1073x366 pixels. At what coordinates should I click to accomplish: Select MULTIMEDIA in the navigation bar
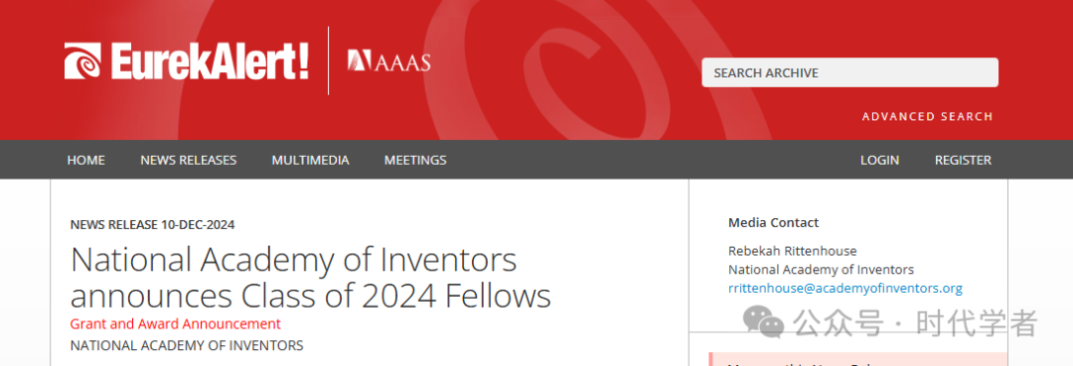click(x=310, y=160)
